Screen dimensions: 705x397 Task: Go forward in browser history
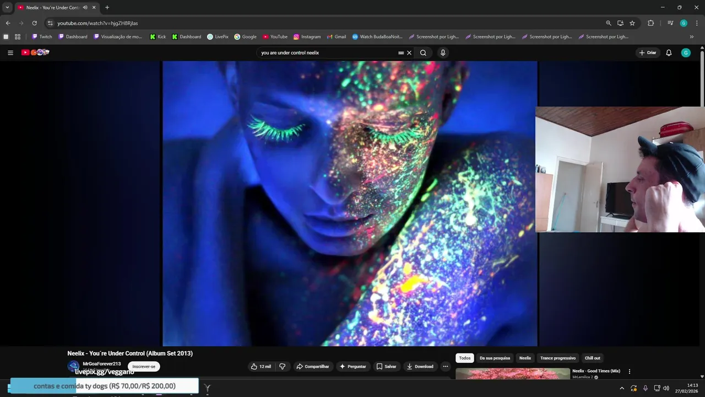tap(21, 23)
